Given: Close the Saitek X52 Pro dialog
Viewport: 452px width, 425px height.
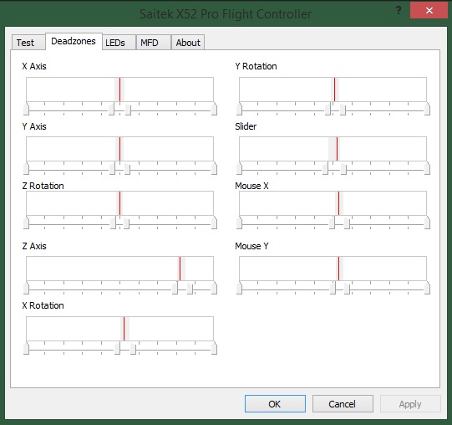Looking at the screenshot, I should tap(429, 10).
